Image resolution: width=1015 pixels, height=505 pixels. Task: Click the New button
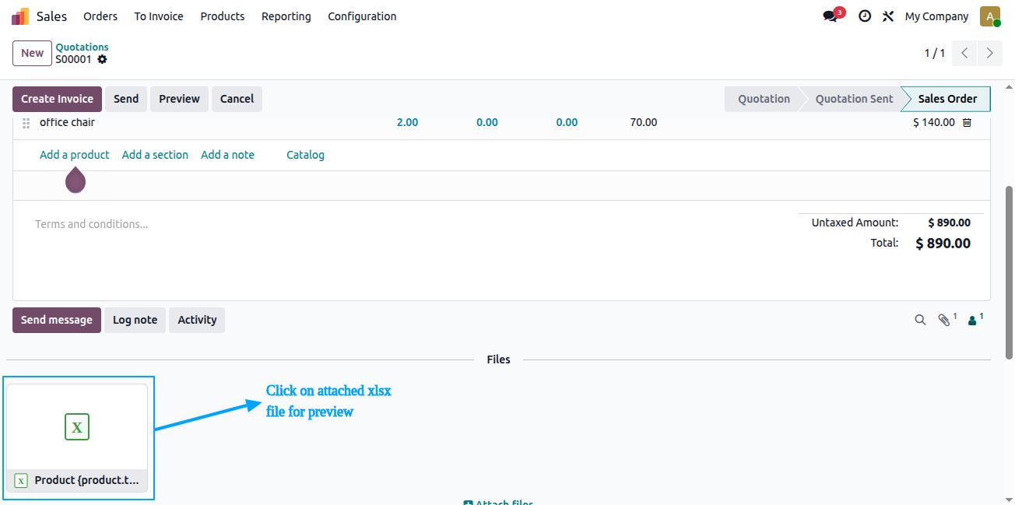pos(33,53)
